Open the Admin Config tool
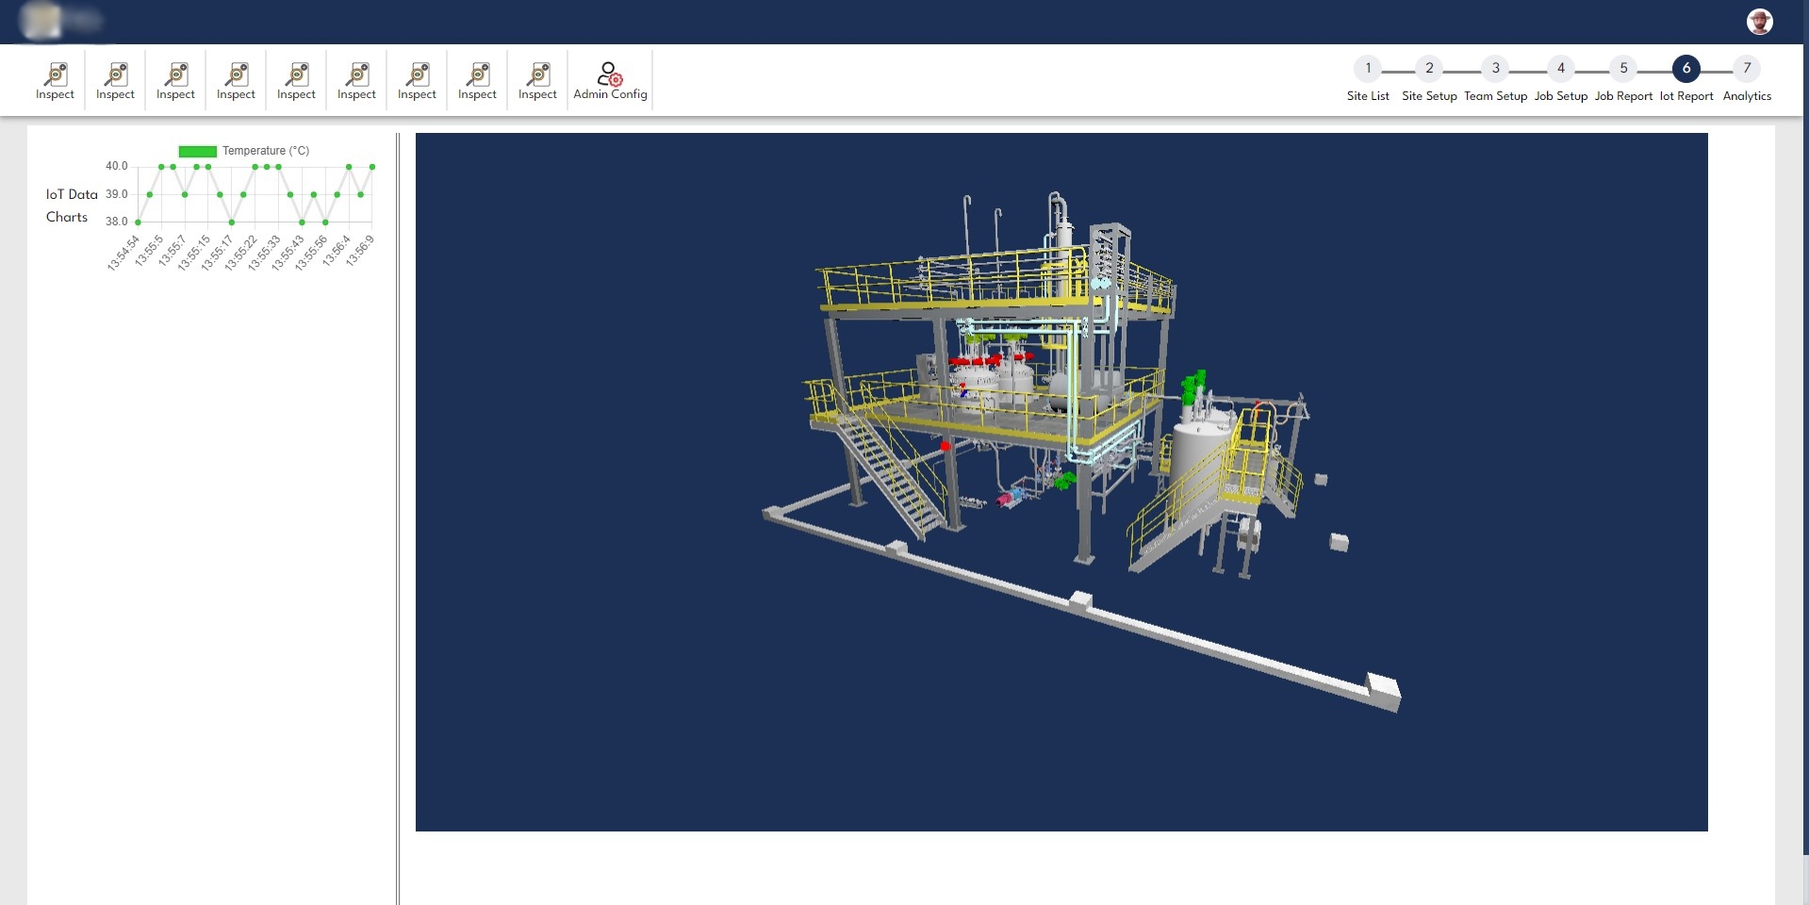The height and width of the screenshot is (905, 1809). click(610, 81)
